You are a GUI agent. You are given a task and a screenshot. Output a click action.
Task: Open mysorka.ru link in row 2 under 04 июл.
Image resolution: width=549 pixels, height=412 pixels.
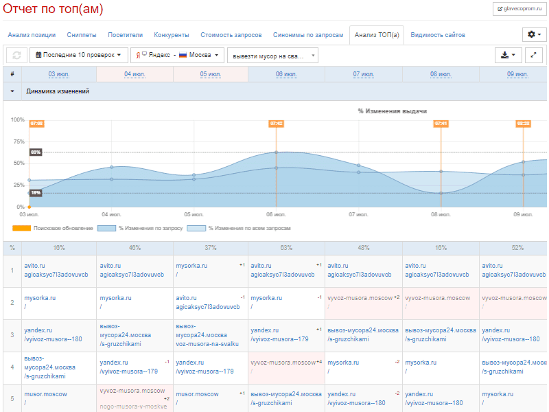[115, 298]
